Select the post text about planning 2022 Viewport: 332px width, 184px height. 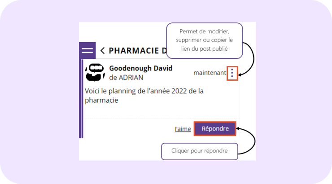click(x=144, y=96)
